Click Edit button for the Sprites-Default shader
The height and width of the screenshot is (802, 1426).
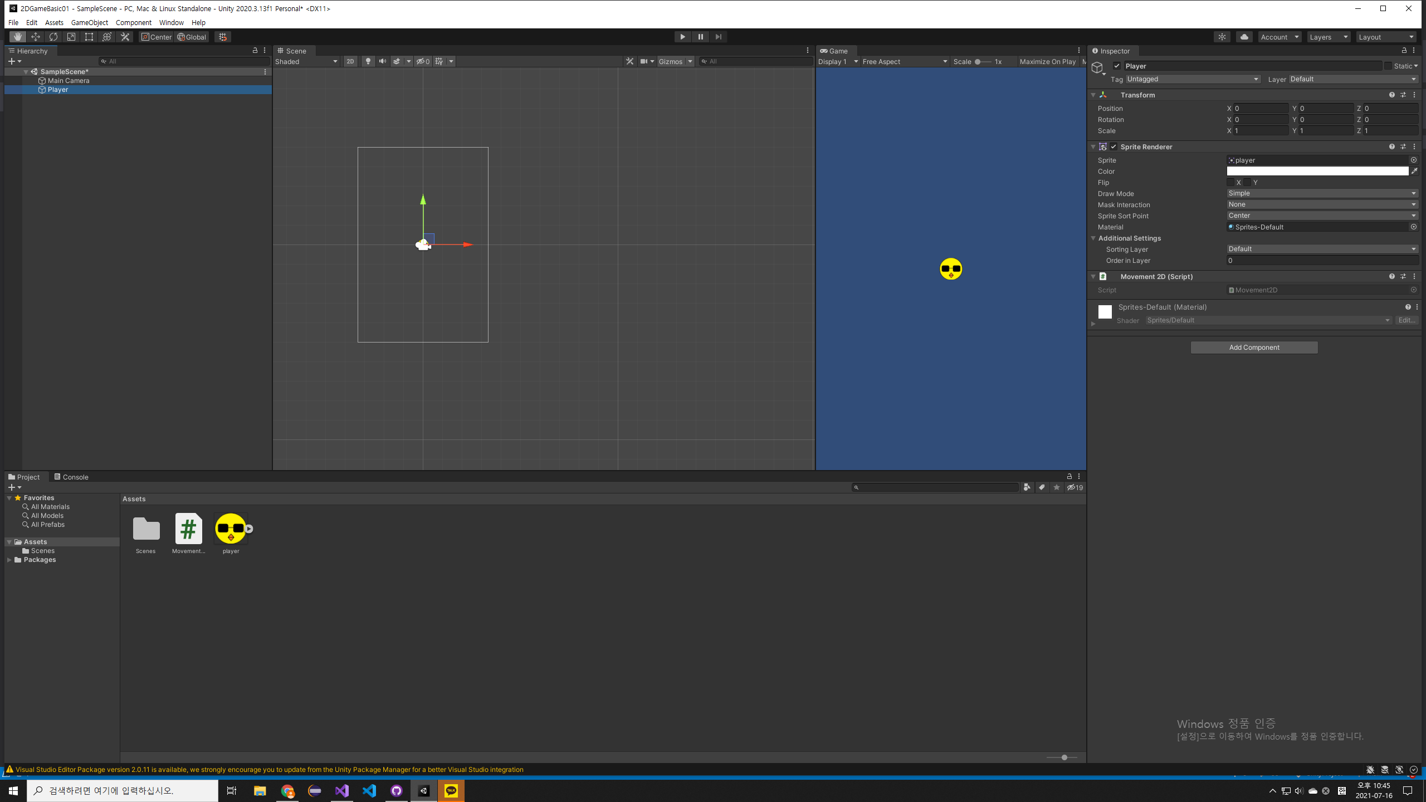[x=1407, y=320]
